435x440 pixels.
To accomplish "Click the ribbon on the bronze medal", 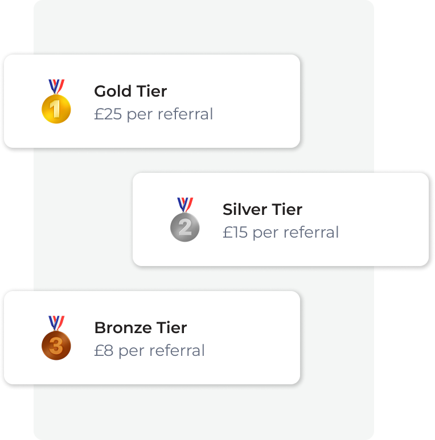I will [x=56, y=323].
